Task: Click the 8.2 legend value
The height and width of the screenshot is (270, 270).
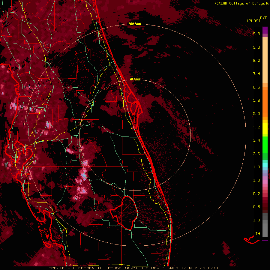Action: [x=256, y=60]
